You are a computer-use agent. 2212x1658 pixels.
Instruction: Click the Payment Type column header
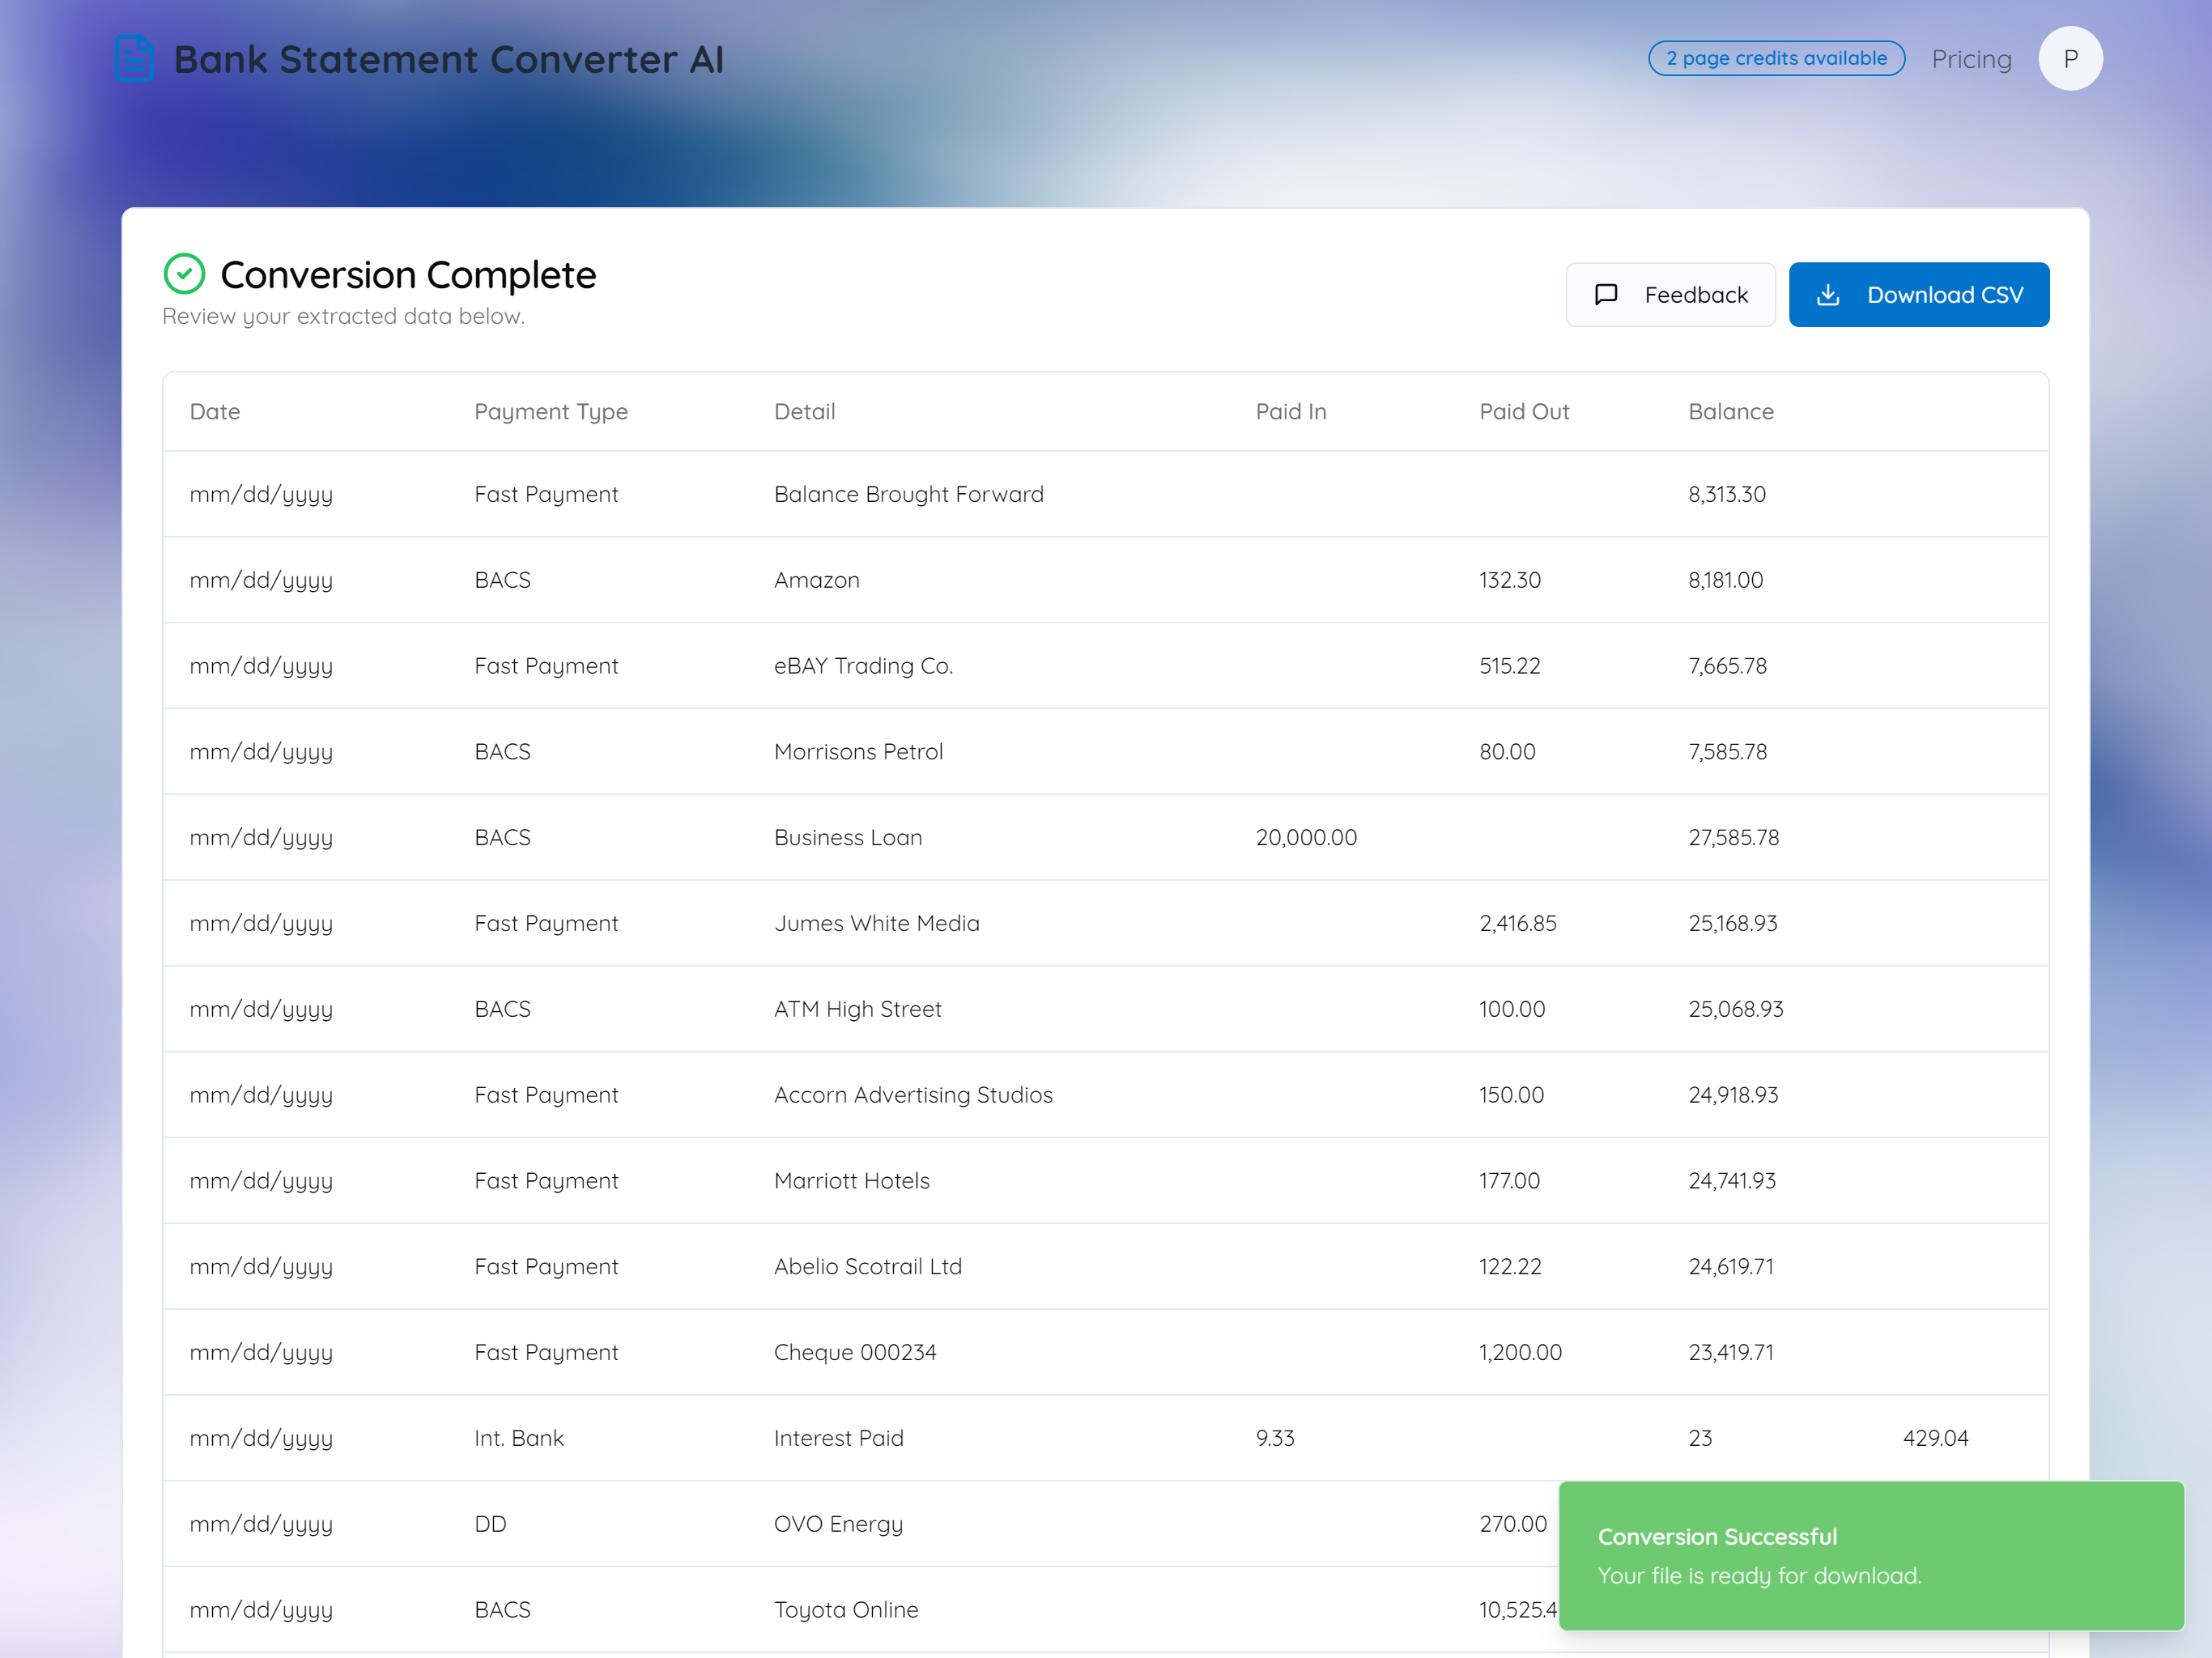tap(551, 411)
